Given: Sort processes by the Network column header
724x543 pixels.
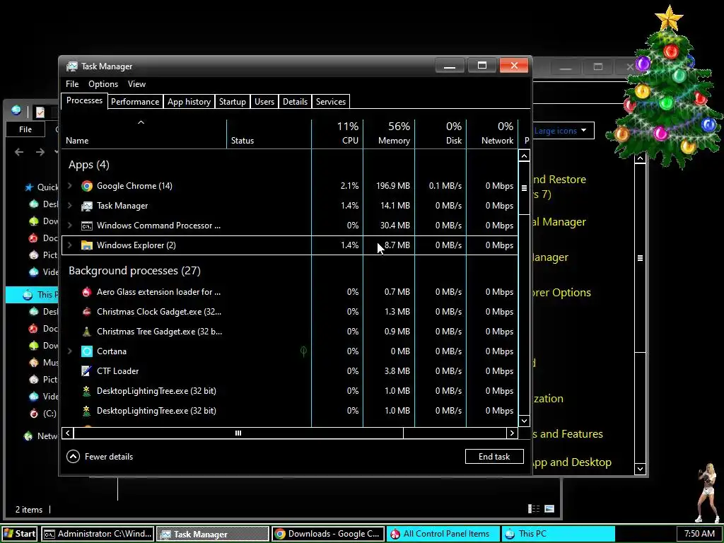Looking at the screenshot, I should point(493,134).
